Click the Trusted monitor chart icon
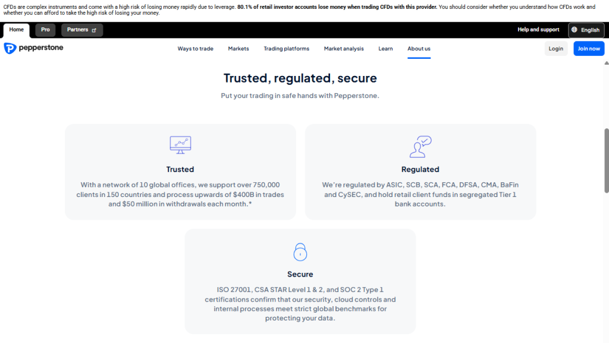This screenshot has width=609, height=343. pos(180,145)
